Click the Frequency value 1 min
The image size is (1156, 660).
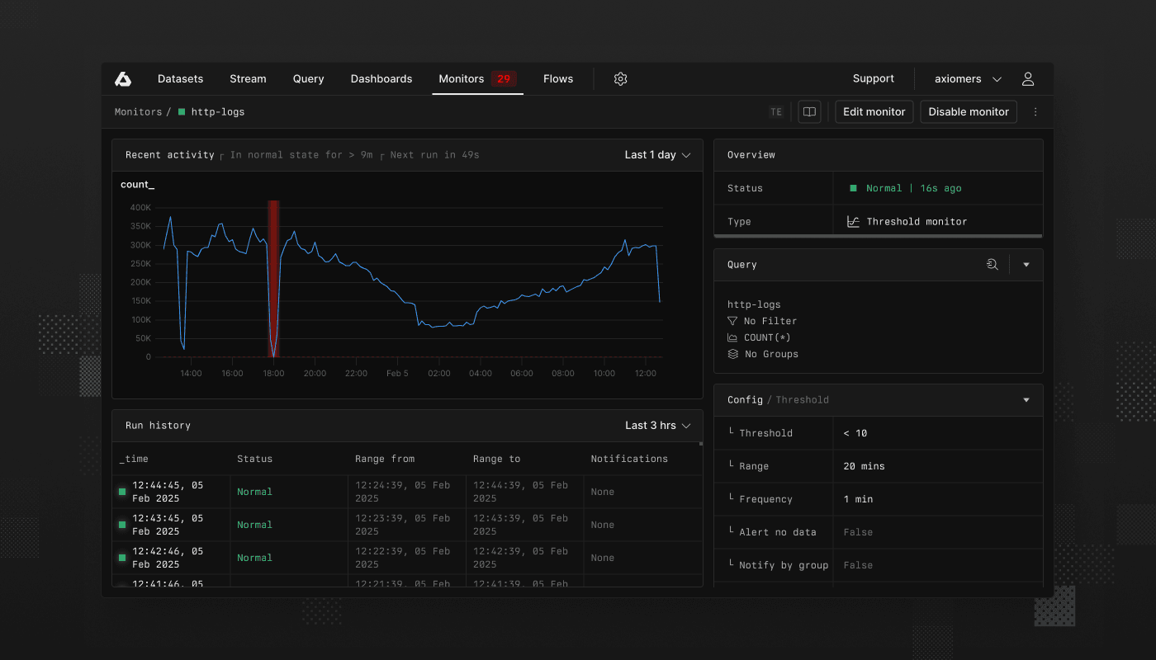tap(858, 499)
